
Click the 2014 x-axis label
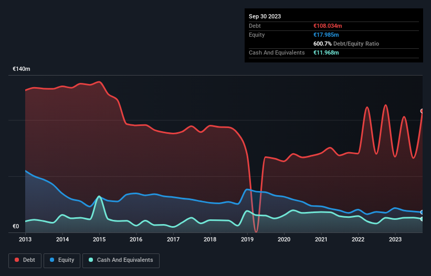(x=62, y=239)
